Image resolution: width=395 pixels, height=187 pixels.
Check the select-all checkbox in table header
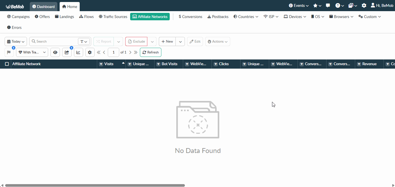point(7,64)
